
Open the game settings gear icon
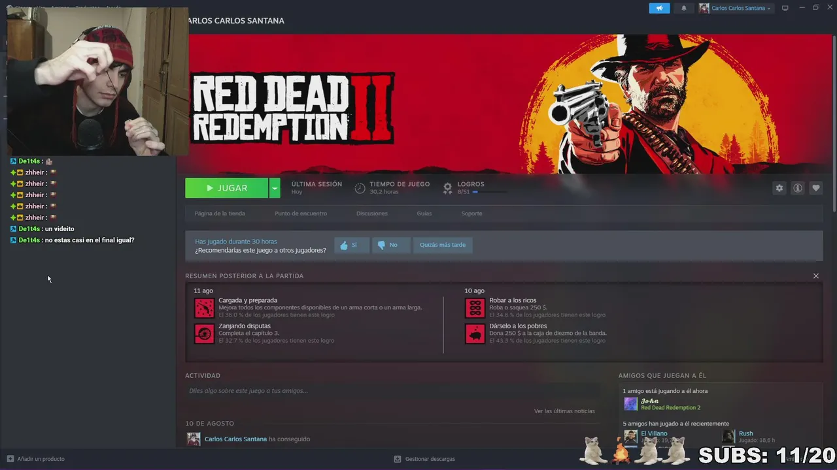[x=779, y=188]
